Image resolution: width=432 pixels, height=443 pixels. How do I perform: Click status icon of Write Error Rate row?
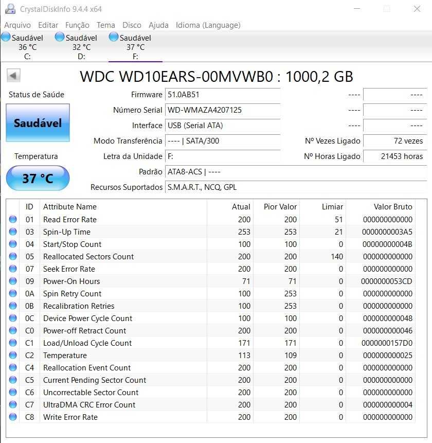click(13, 417)
